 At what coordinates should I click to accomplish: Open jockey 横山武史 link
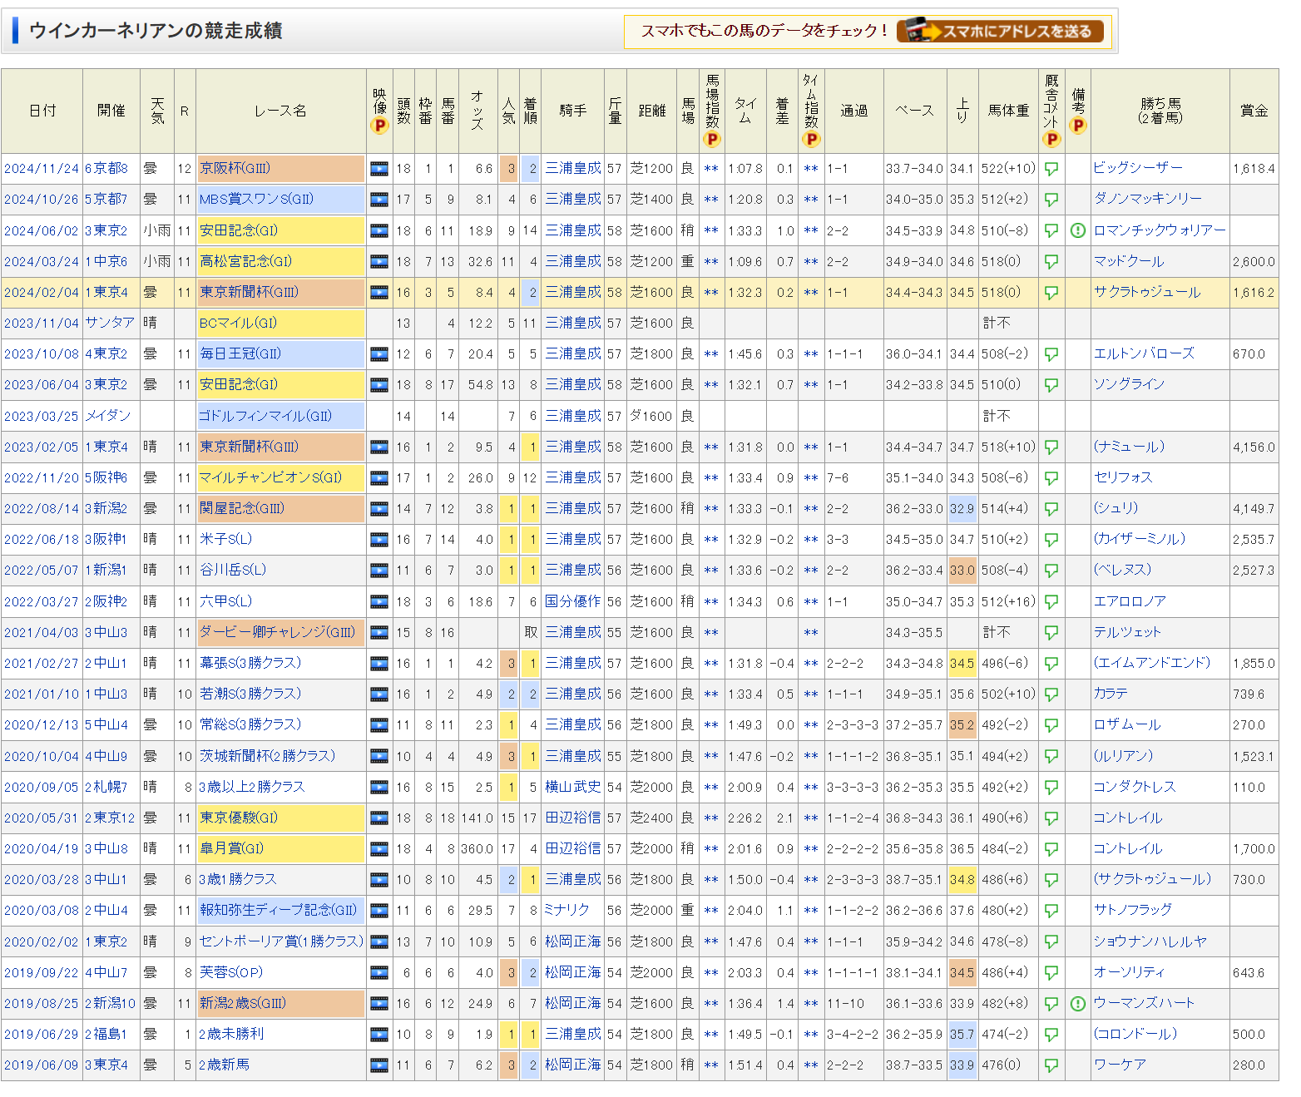click(x=572, y=787)
